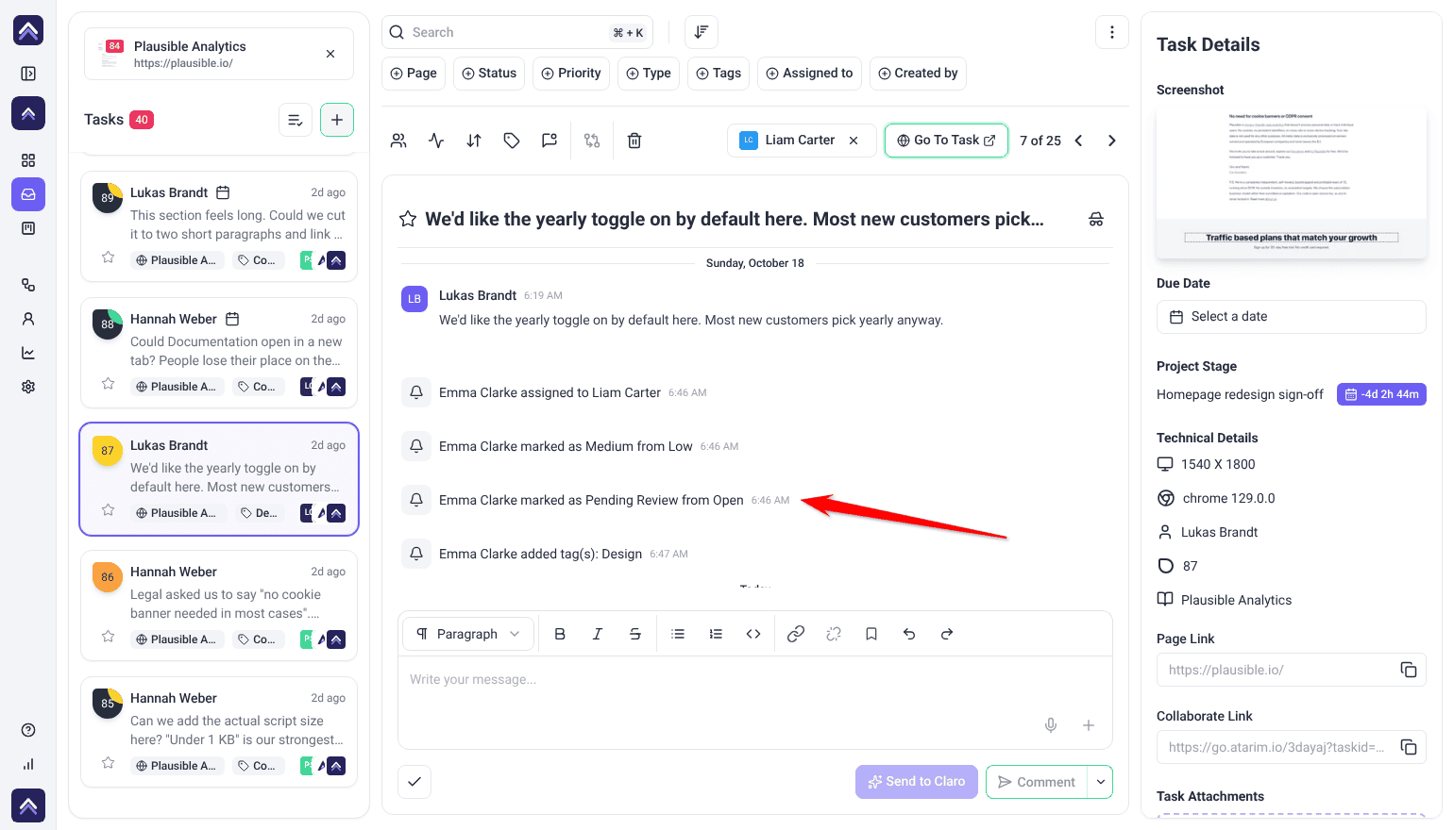Screen dimensions: 1454x830
Task: Star Hannah Weber task 85 card
Action: [109, 763]
